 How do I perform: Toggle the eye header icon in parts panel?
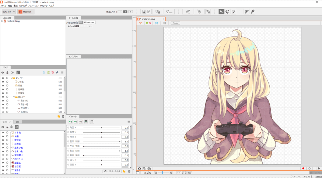coord(3,72)
